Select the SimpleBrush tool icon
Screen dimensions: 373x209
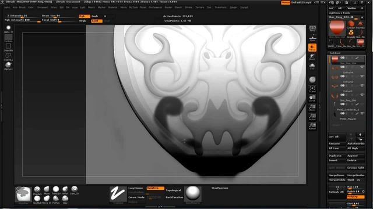pos(351,33)
